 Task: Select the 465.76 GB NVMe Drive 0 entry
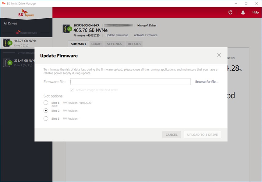pyautogui.click(x=26, y=43)
